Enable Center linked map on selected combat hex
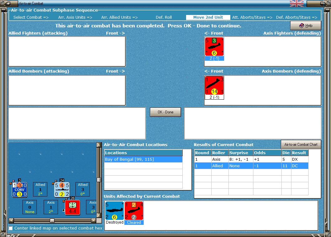331x237 pixels. point(11,228)
